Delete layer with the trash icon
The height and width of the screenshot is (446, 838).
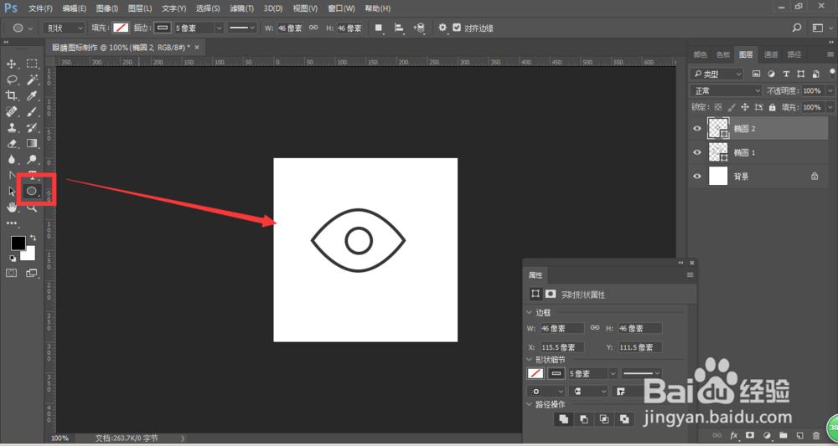point(816,435)
